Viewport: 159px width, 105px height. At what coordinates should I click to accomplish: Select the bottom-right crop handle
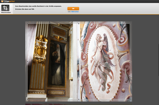[130, 99]
